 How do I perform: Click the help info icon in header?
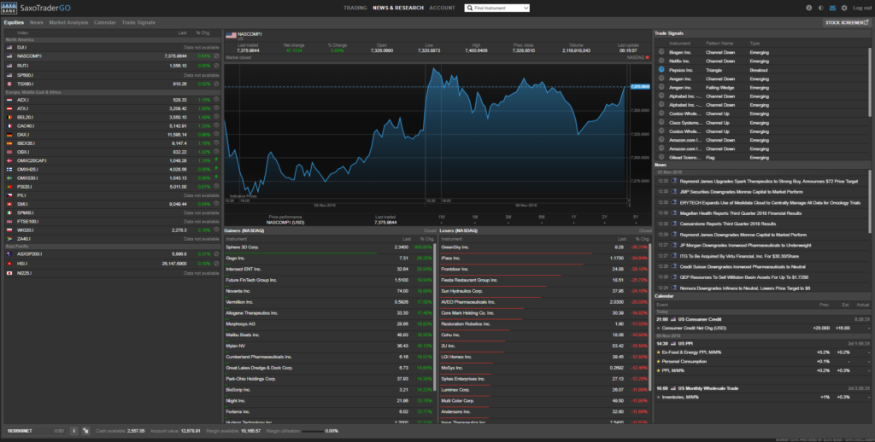808,8
